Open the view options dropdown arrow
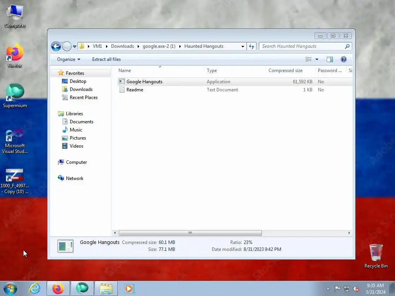The height and width of the screenshot is (296, 395). 317,59
